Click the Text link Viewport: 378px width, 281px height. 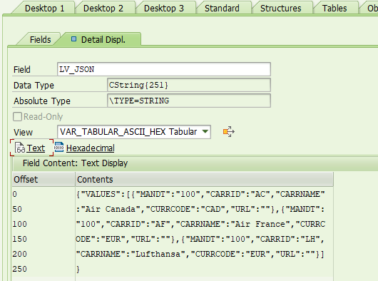(x=36, y=148)
